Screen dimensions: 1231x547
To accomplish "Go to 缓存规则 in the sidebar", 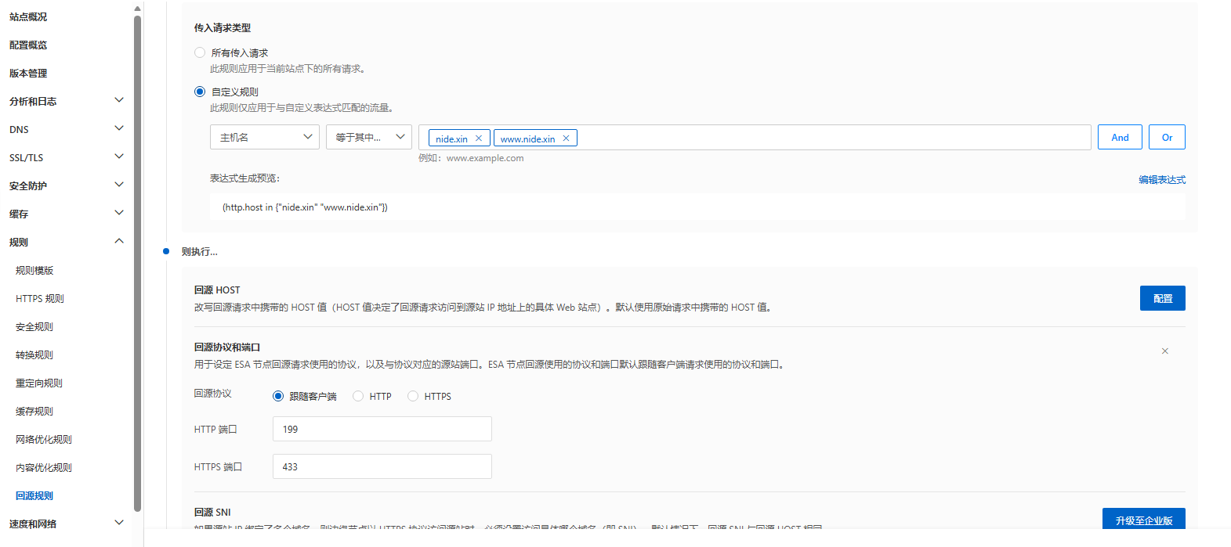I will pos(34,411).
